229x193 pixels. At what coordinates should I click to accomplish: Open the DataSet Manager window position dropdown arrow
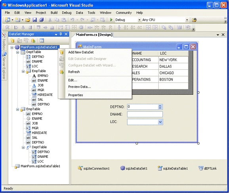pos(56,34)
